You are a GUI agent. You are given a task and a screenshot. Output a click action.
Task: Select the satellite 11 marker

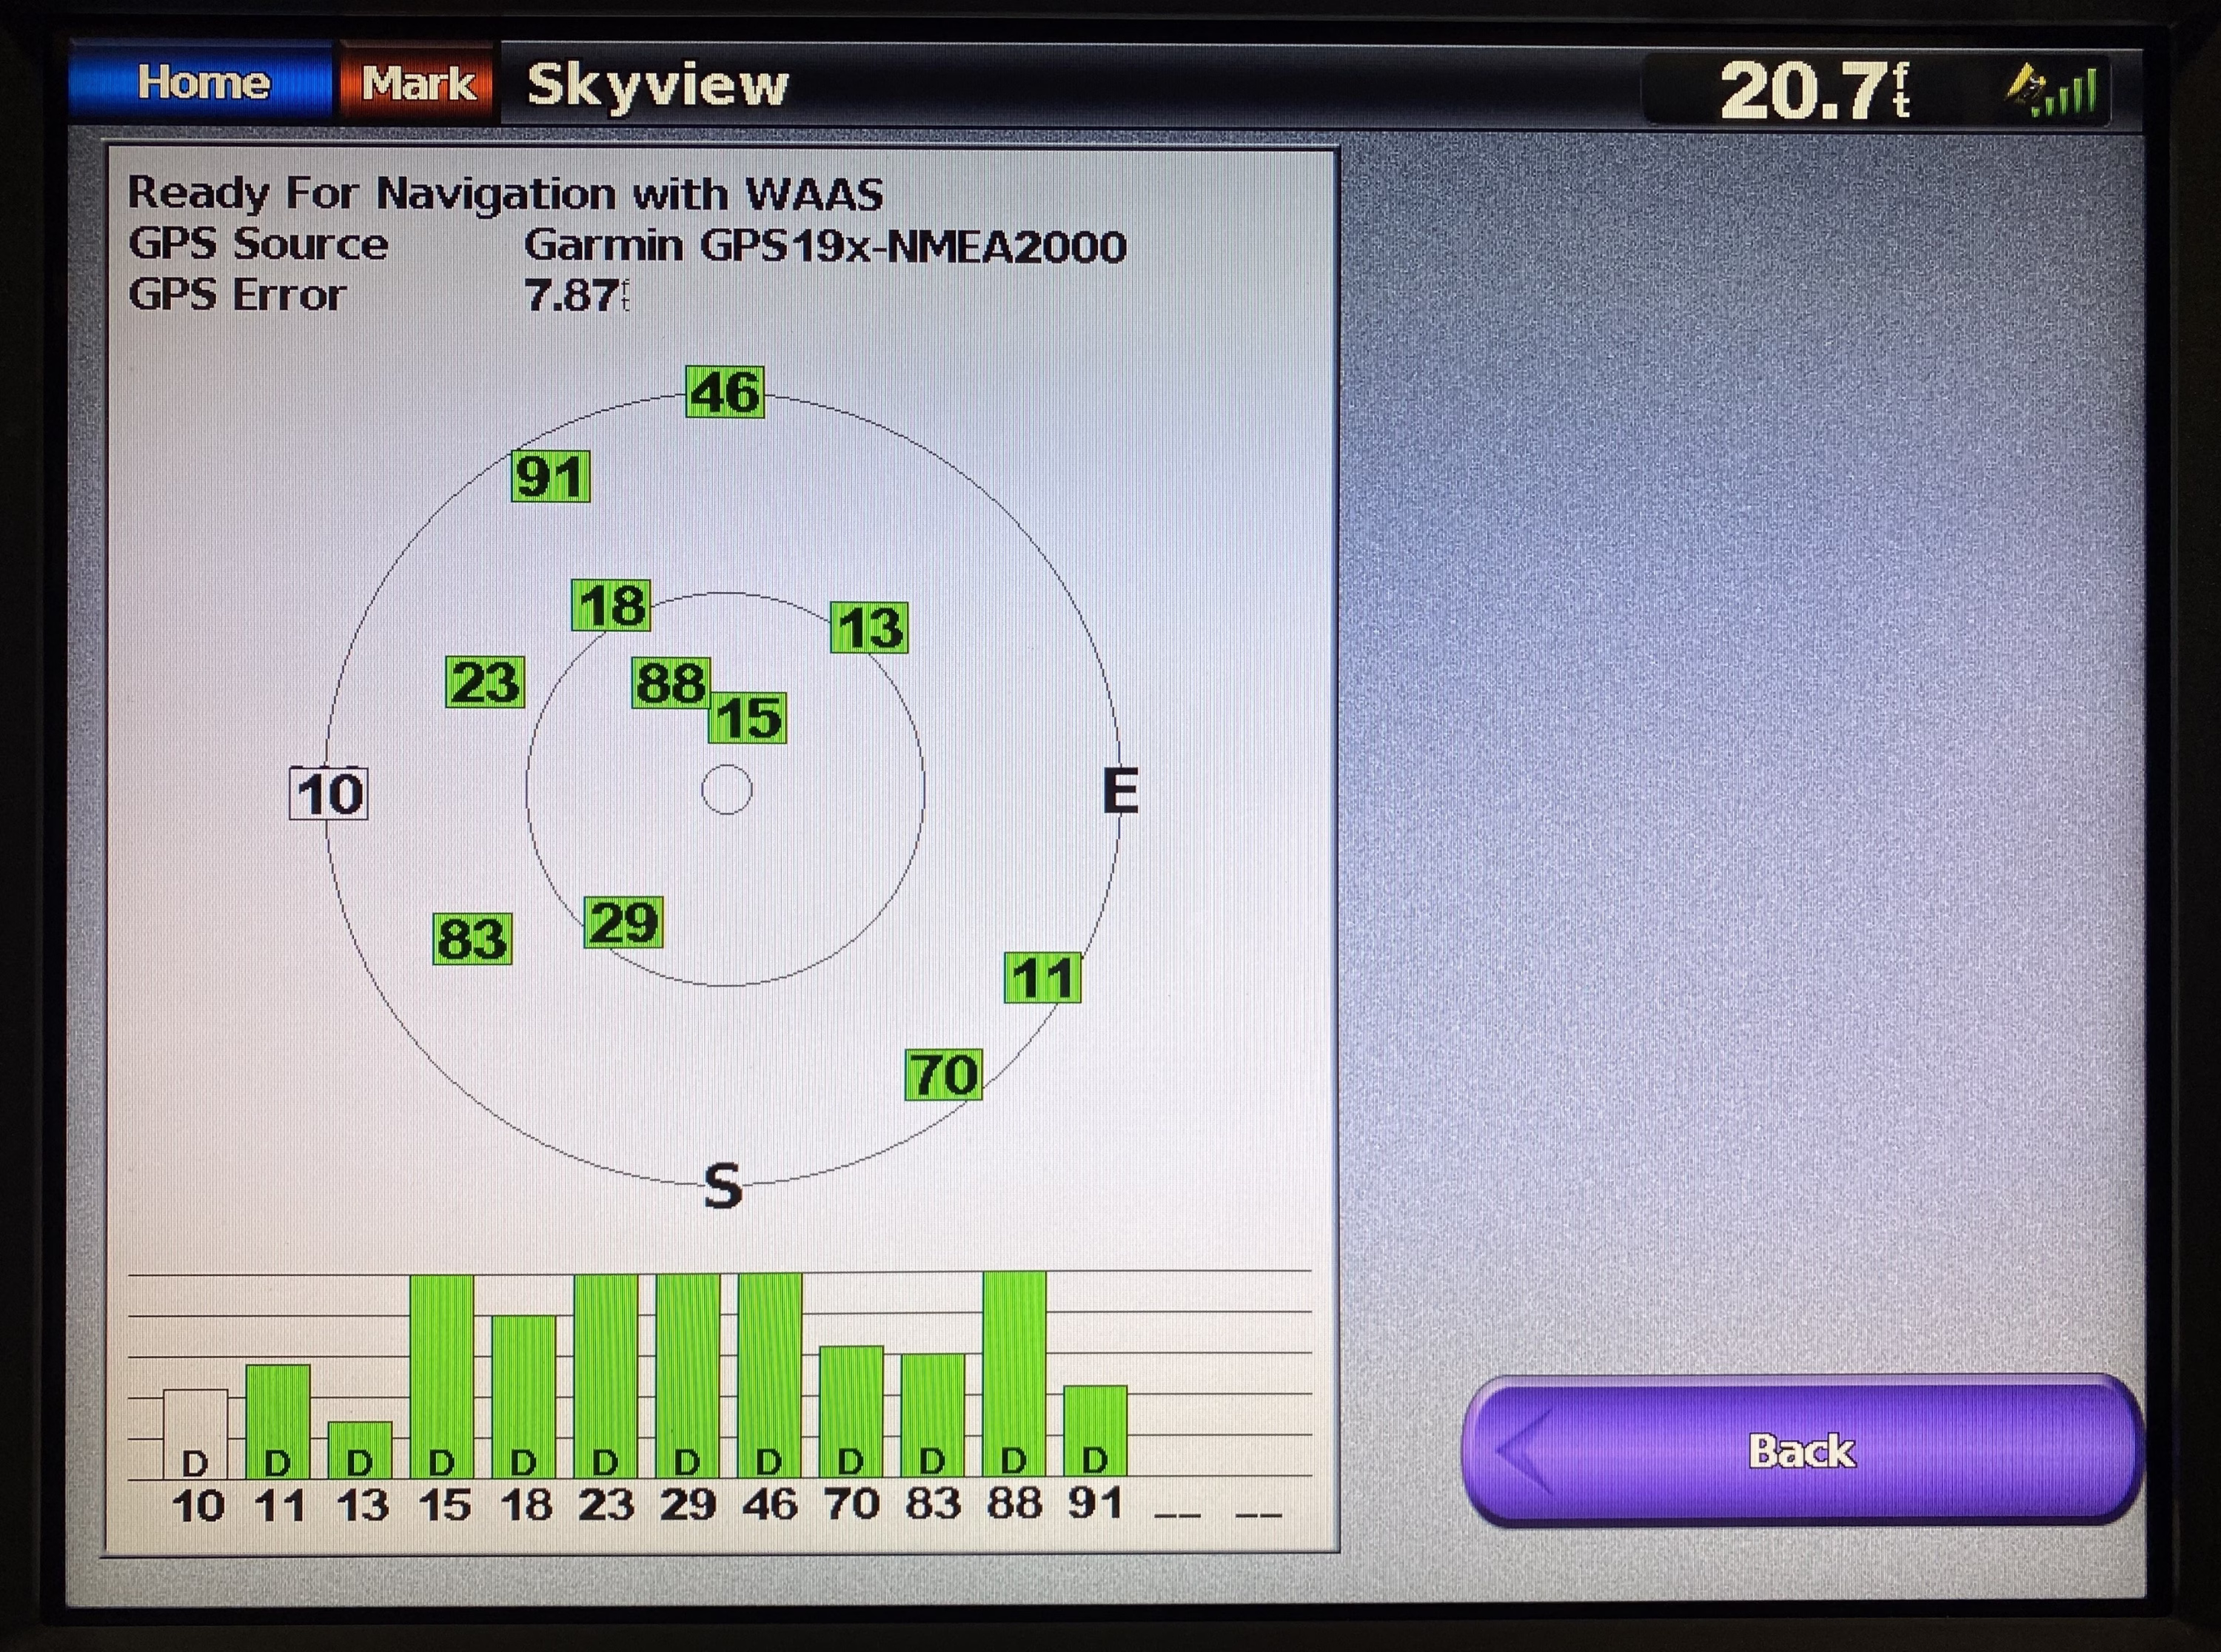[1043, 978]
